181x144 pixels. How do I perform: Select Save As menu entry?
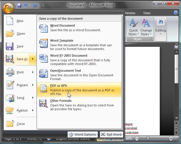click(x=17, y=59)
